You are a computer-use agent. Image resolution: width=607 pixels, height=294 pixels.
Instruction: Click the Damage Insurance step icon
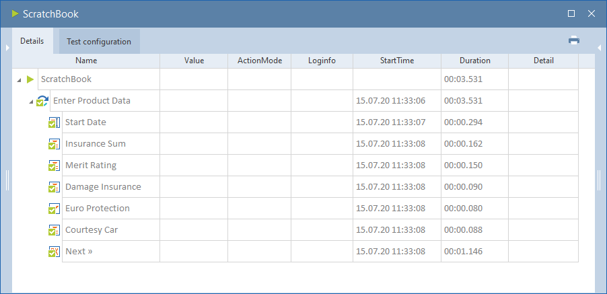(x=55, y=187)
